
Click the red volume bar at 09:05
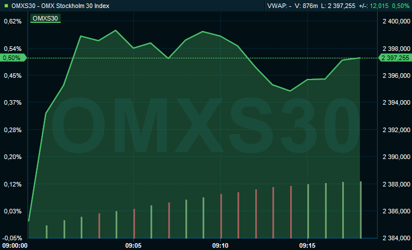coord(134,224)
